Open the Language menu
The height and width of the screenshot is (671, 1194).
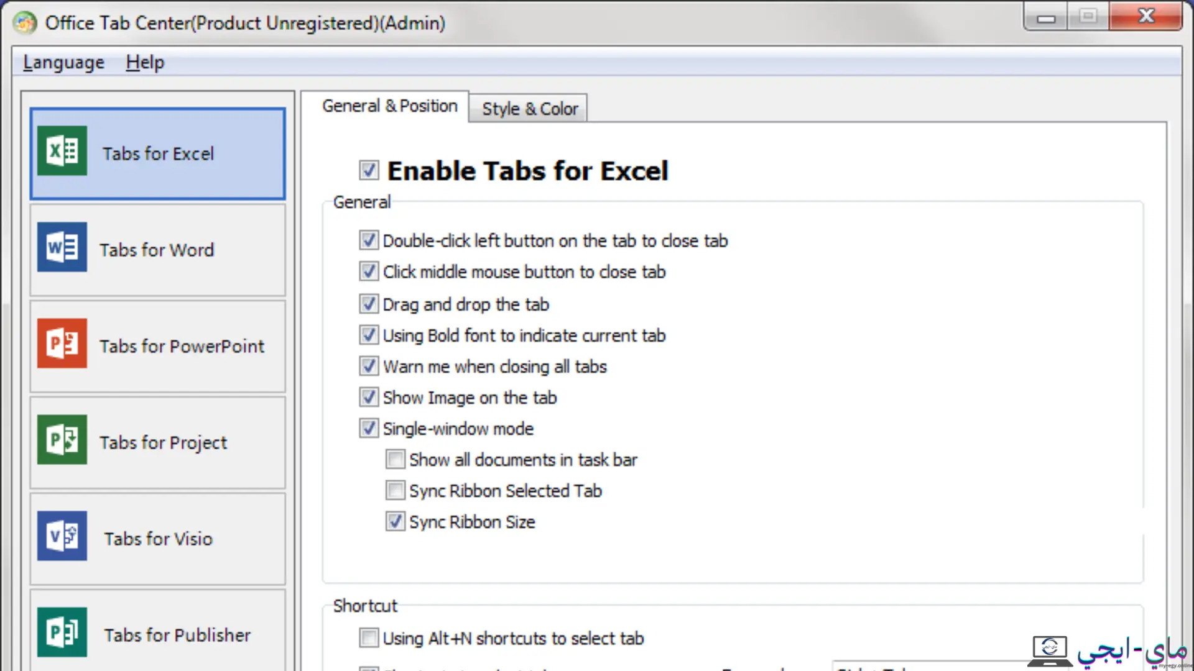click(x=63, y=62)
